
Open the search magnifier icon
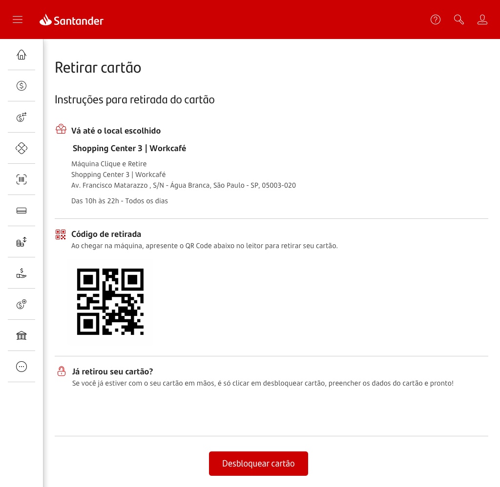point(459,19)
